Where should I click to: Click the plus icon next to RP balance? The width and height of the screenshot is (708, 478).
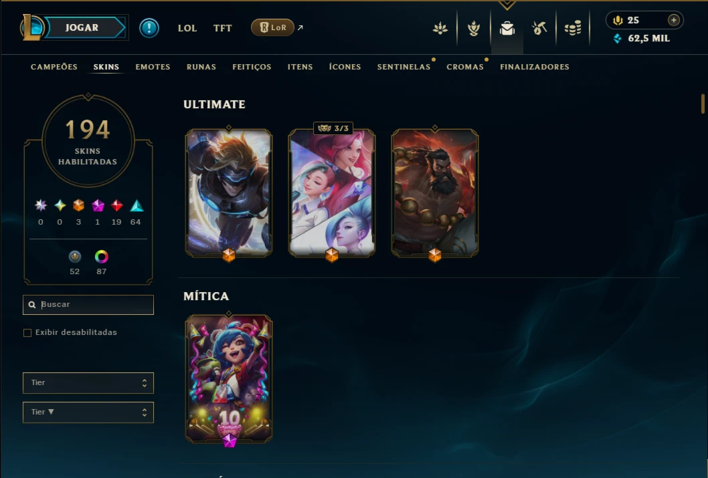pyautogui.click(x=673, y=20)
